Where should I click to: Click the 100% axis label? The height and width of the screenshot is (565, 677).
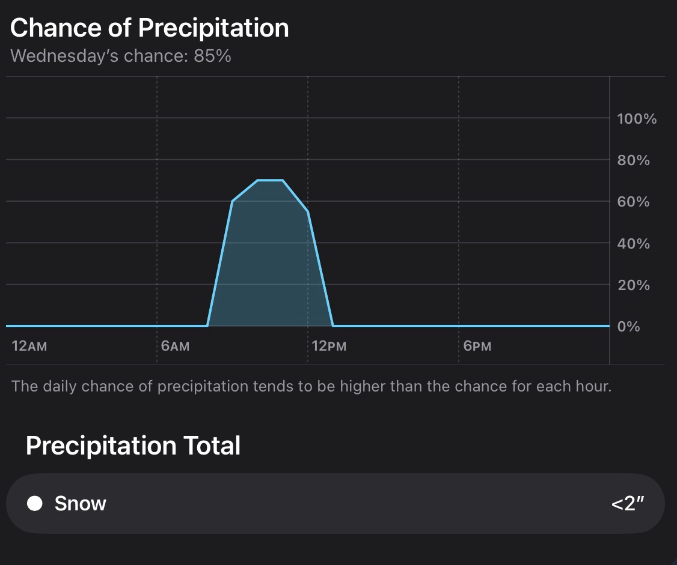[637, 119]
